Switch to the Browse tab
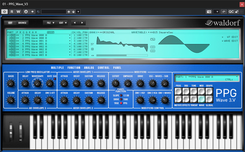 [x=22, y=23]
